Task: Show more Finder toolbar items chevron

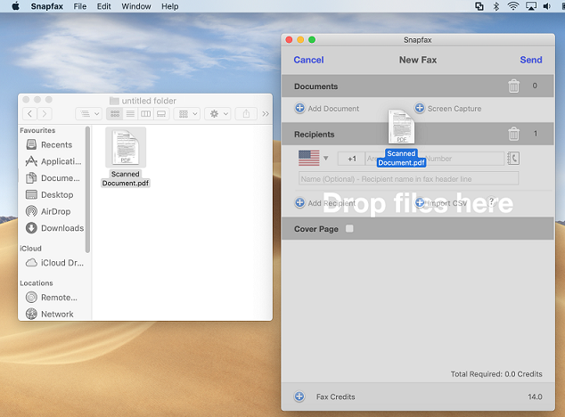Action: click(x=266, y=114)
